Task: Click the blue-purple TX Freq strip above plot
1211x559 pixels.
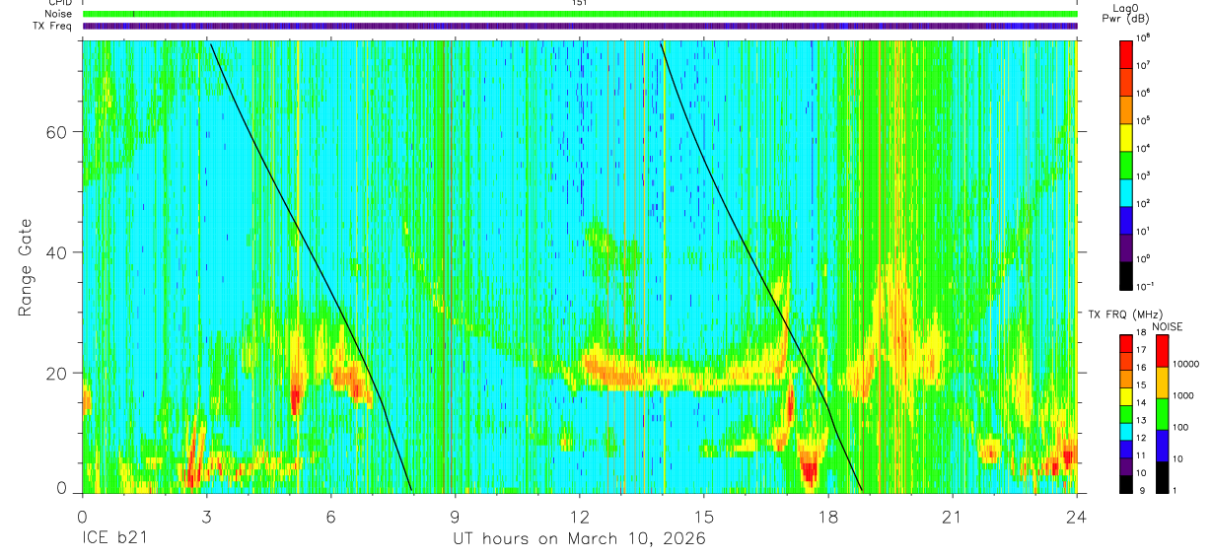Action: pyautogui.click(x=580, y=26)
